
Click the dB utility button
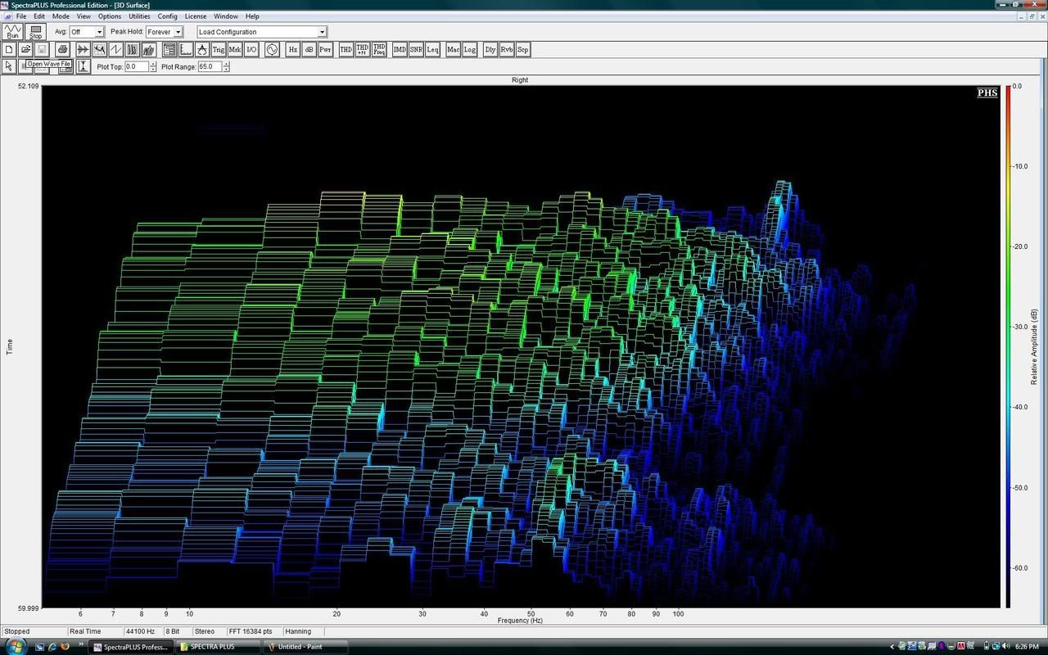pyautogui.click(x=309, y=50)
